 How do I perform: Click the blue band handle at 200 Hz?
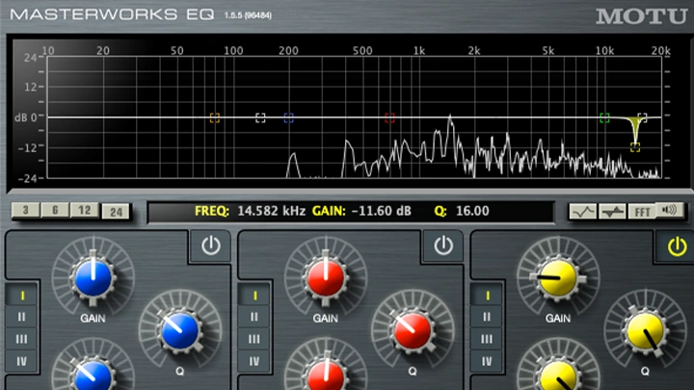pos(288,118)
